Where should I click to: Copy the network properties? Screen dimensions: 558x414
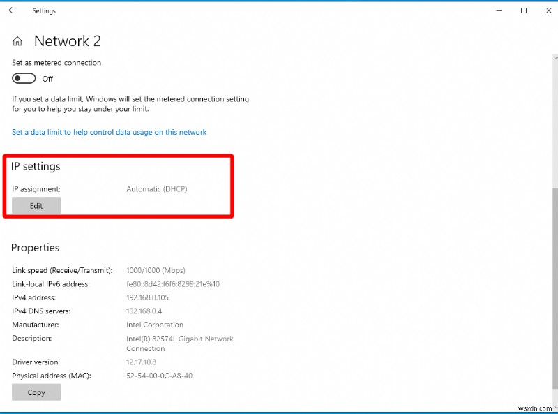click(x=36, y=392)
